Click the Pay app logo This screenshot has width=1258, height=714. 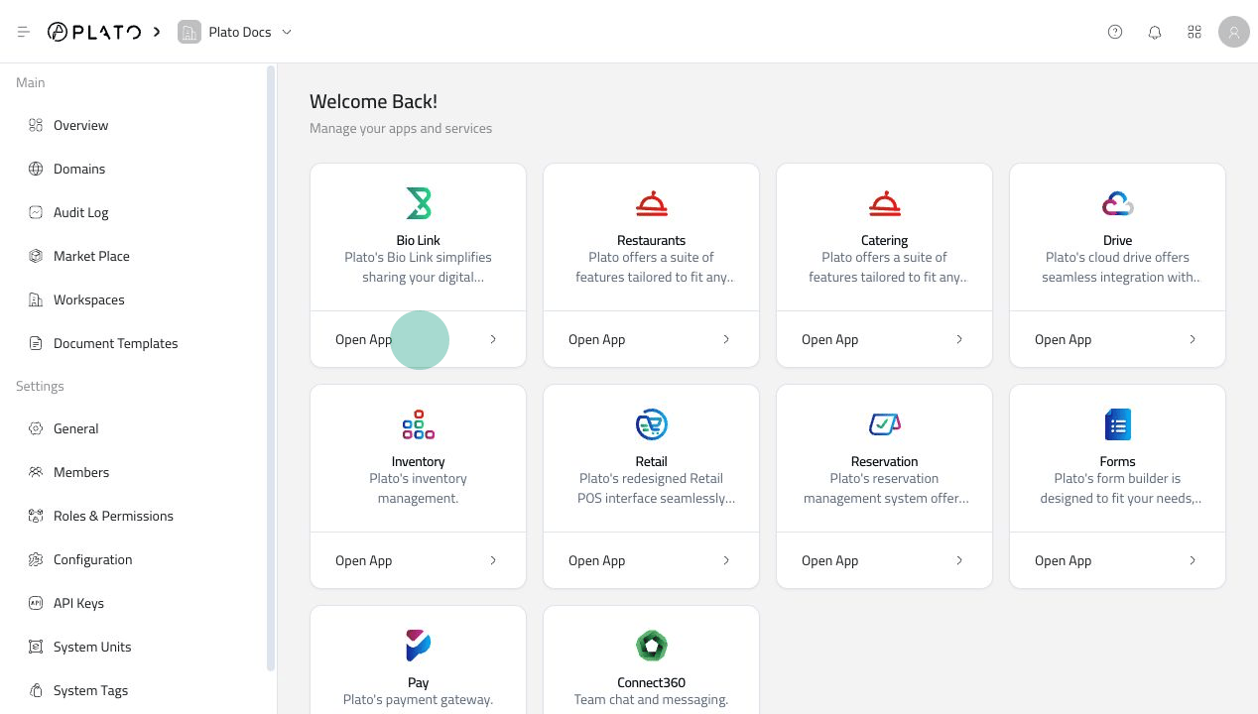tap(419, 646)
